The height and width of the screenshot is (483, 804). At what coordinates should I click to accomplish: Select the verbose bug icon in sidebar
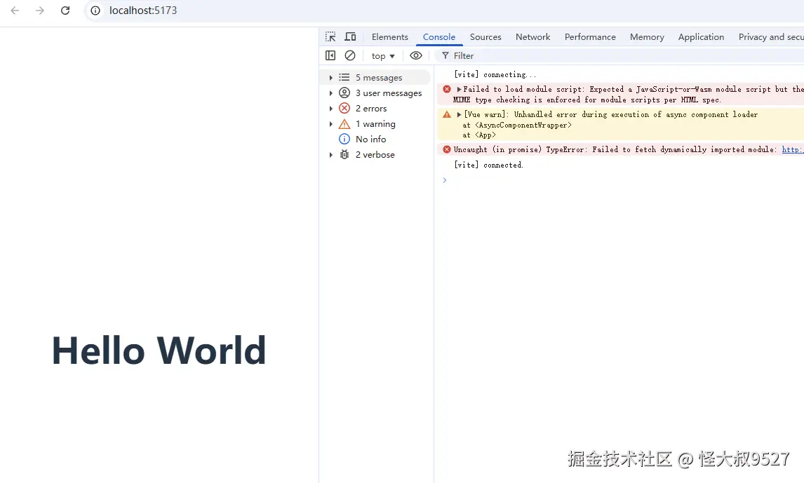pos(344,155)
